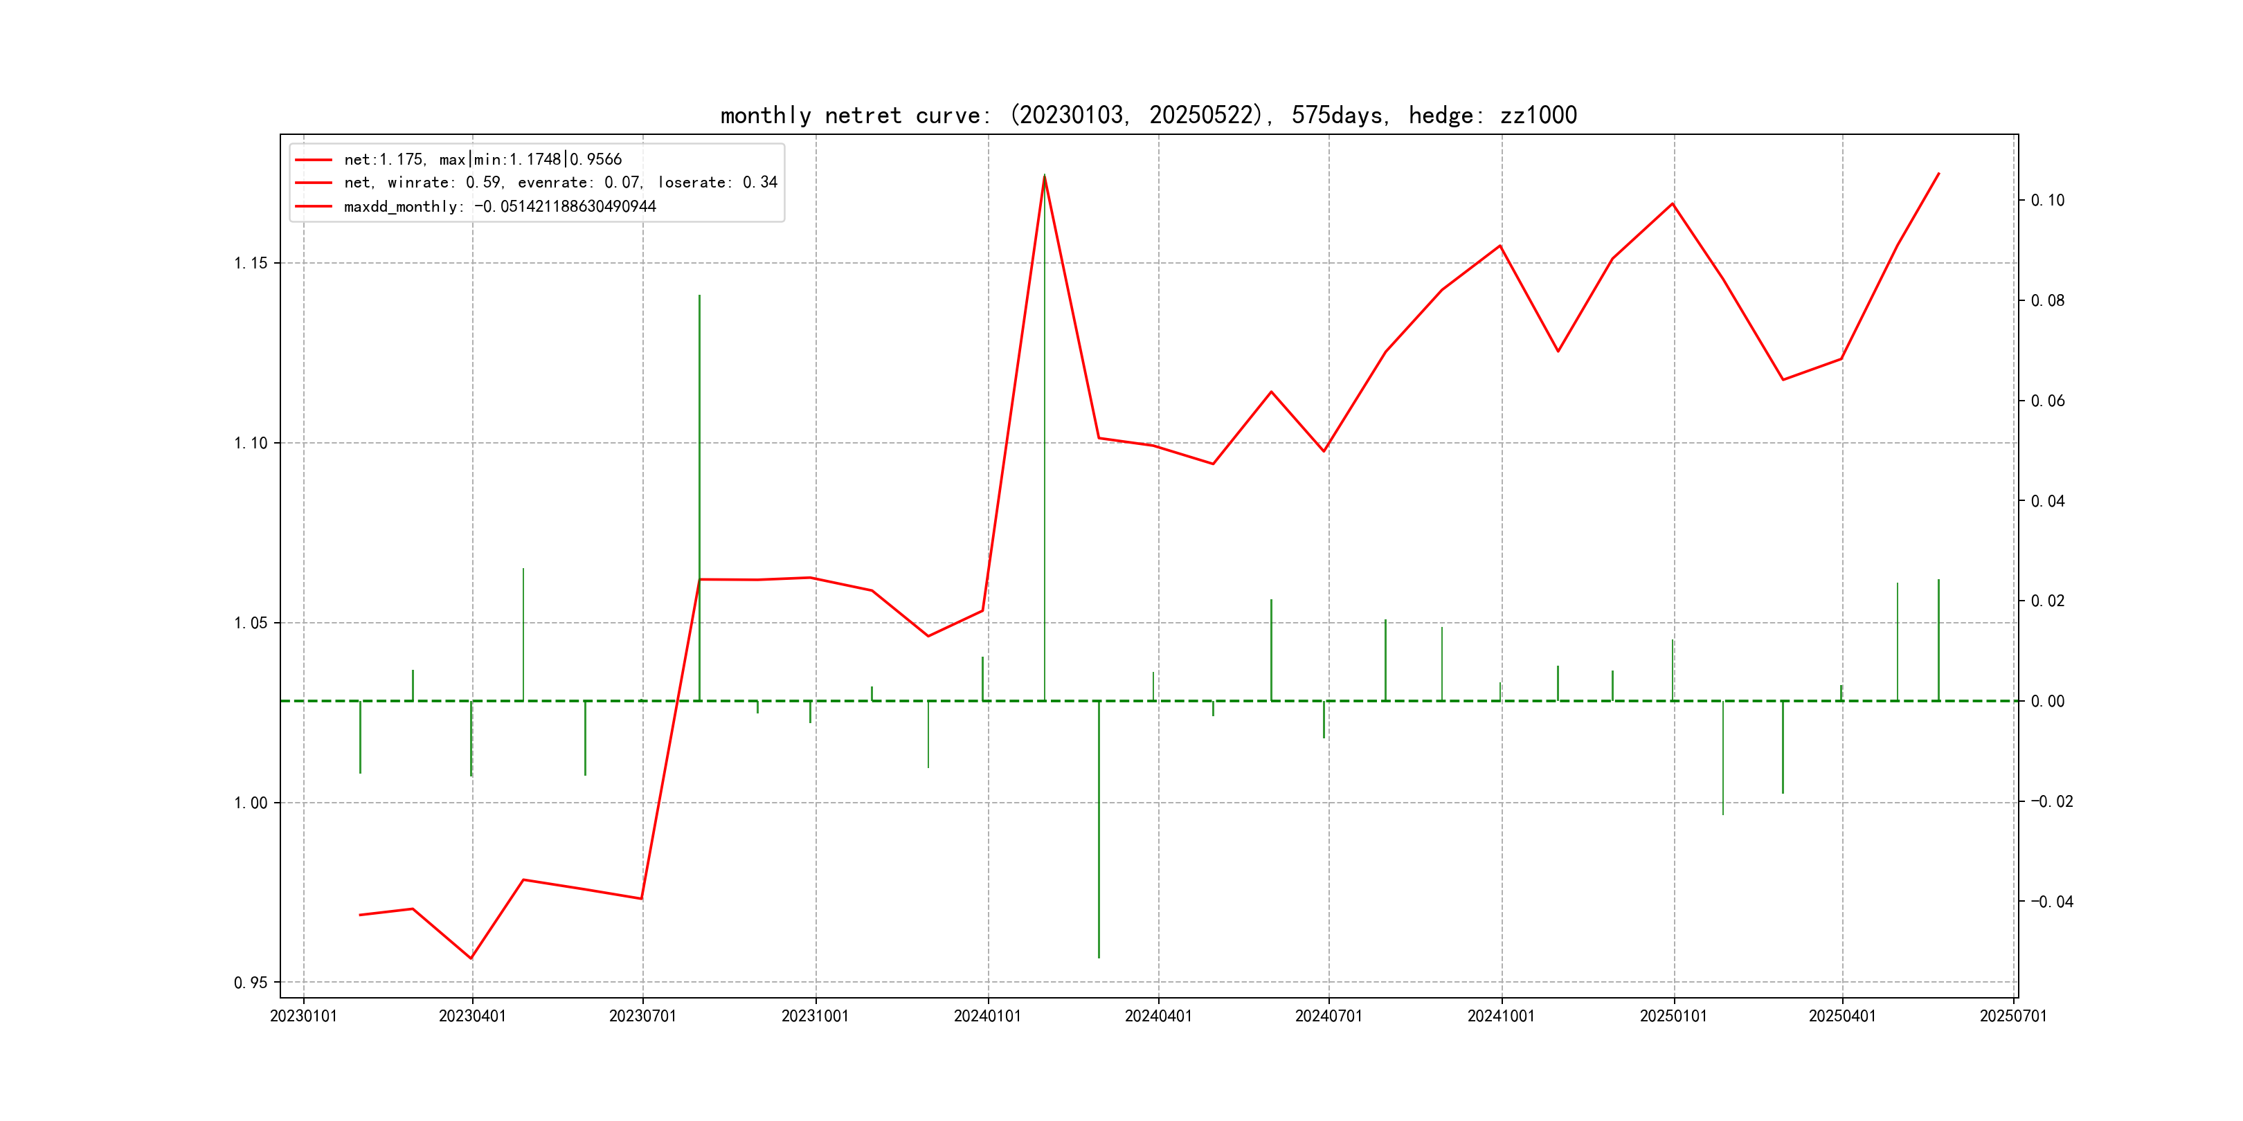The width and height of the screenshot is (2243, 1121).
Task: Click the red line sample beside maxdd_monthly
Action: pyautogui.click(x=314, y=206)
